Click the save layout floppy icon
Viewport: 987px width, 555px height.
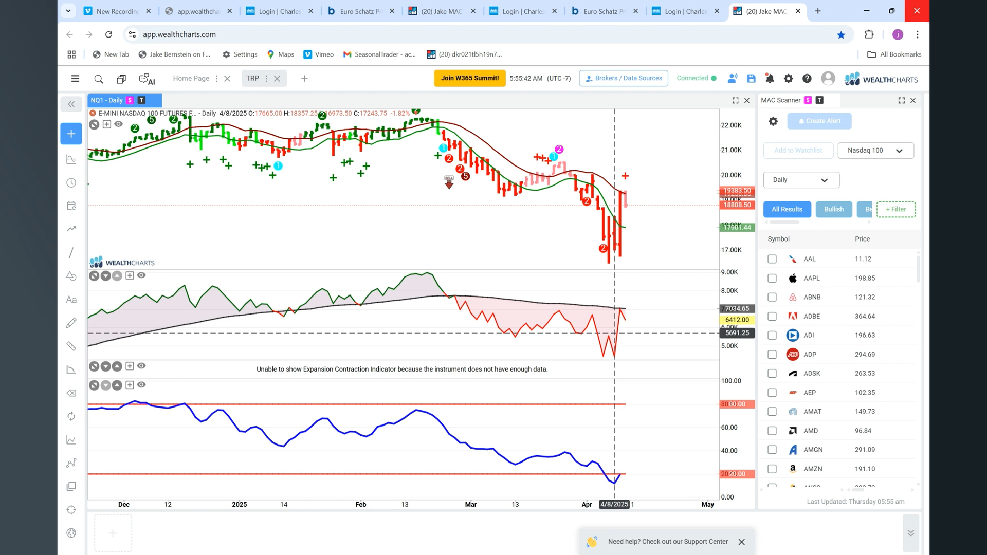751,79
